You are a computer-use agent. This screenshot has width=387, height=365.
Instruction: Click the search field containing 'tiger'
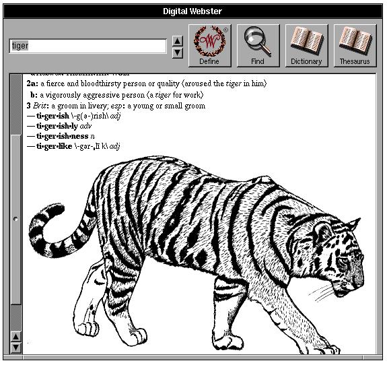coord(88,46)
